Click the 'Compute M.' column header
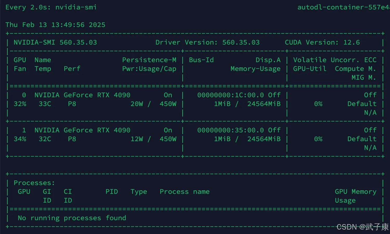The width and height of the screenshot is (390, 234). tap(355, 69)
